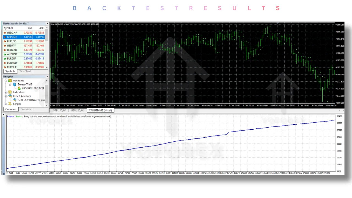The width and height of the screenshot is (352, 198).
Task: Click the GBPUSD bid value 1.34189
Action: 28,37
